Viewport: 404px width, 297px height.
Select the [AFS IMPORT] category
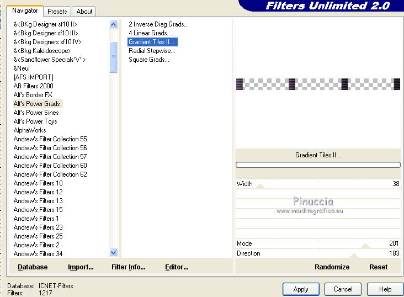pyautogui.click(x=34, y=77)
